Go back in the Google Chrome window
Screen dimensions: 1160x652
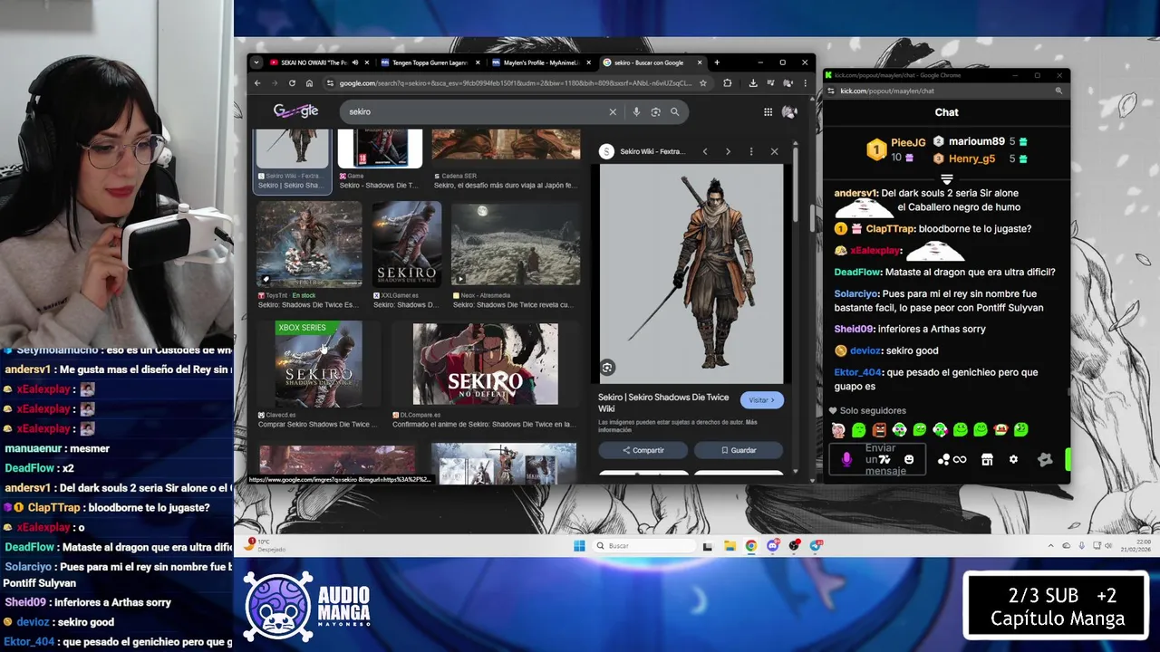pos(257,83)
